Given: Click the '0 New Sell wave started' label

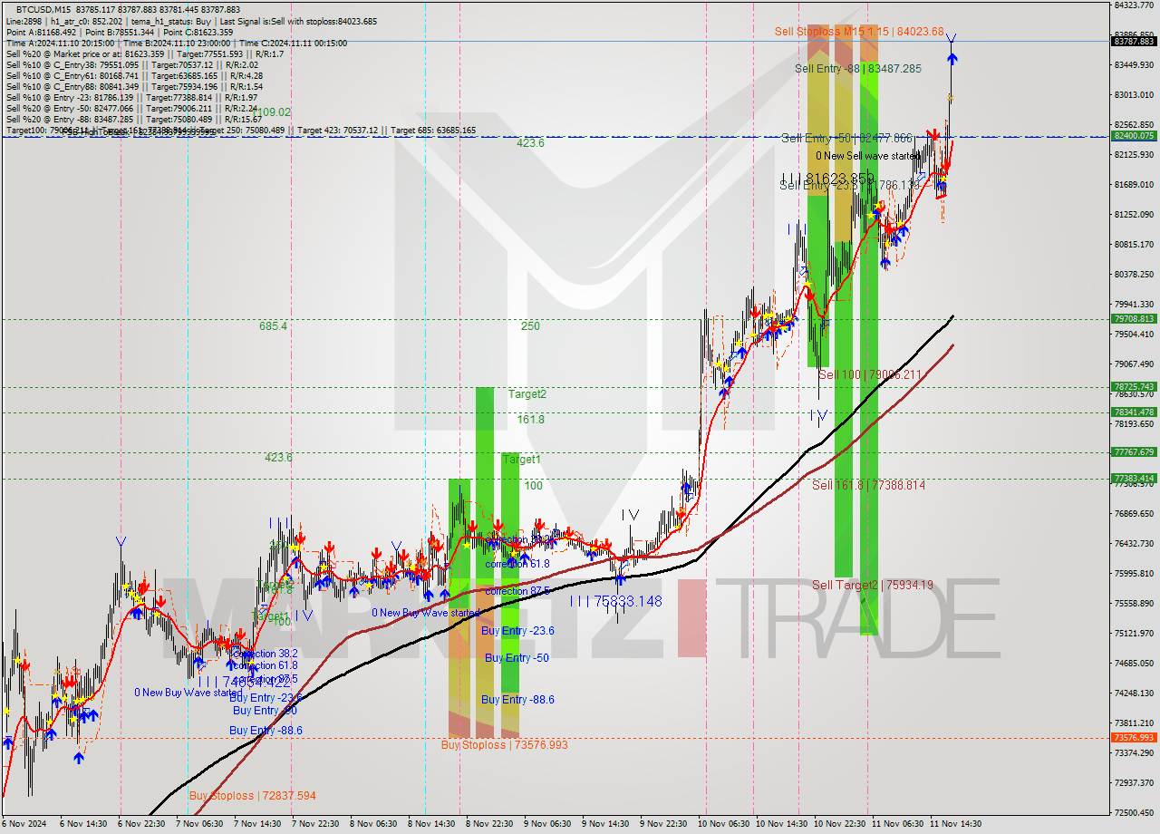Looking at the screenshot, I should [867, 156].
